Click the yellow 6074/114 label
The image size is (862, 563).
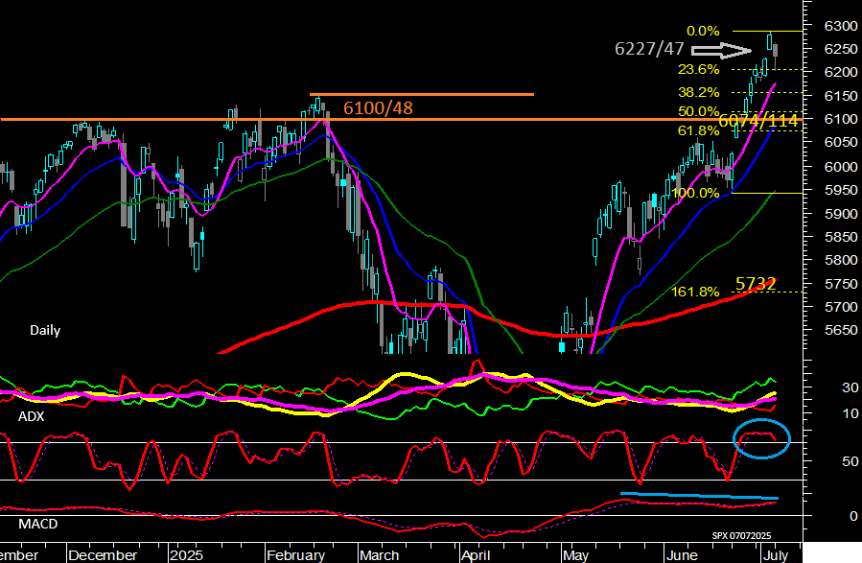point(758,121)
